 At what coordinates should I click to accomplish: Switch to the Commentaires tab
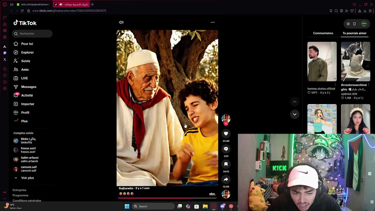[x=323, y=33]
